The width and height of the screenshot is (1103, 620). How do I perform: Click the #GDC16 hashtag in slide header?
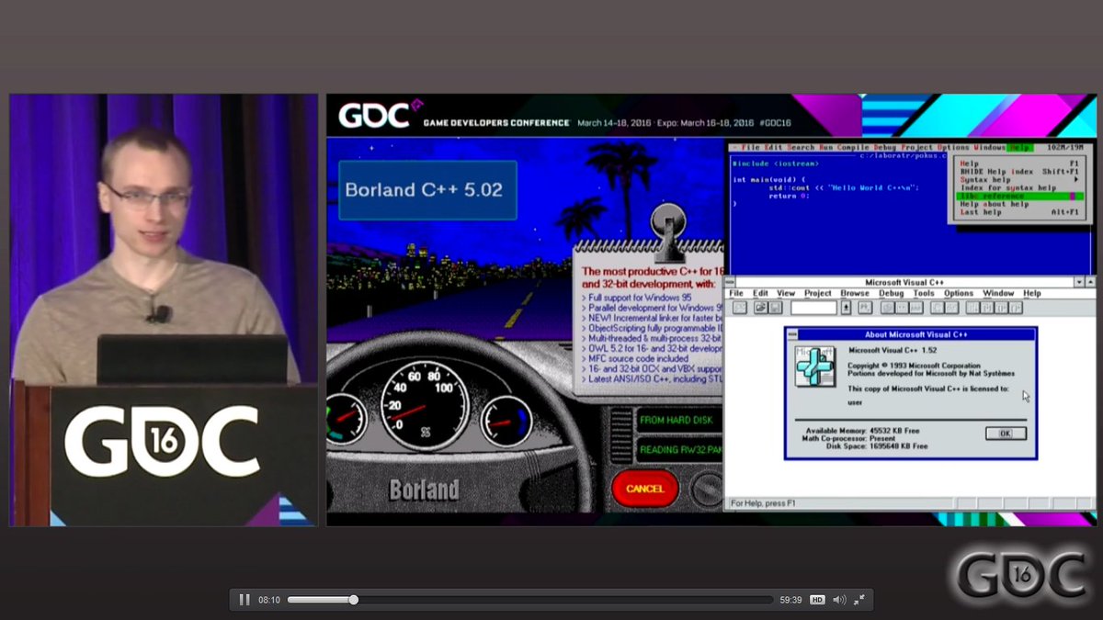[773, 123]
